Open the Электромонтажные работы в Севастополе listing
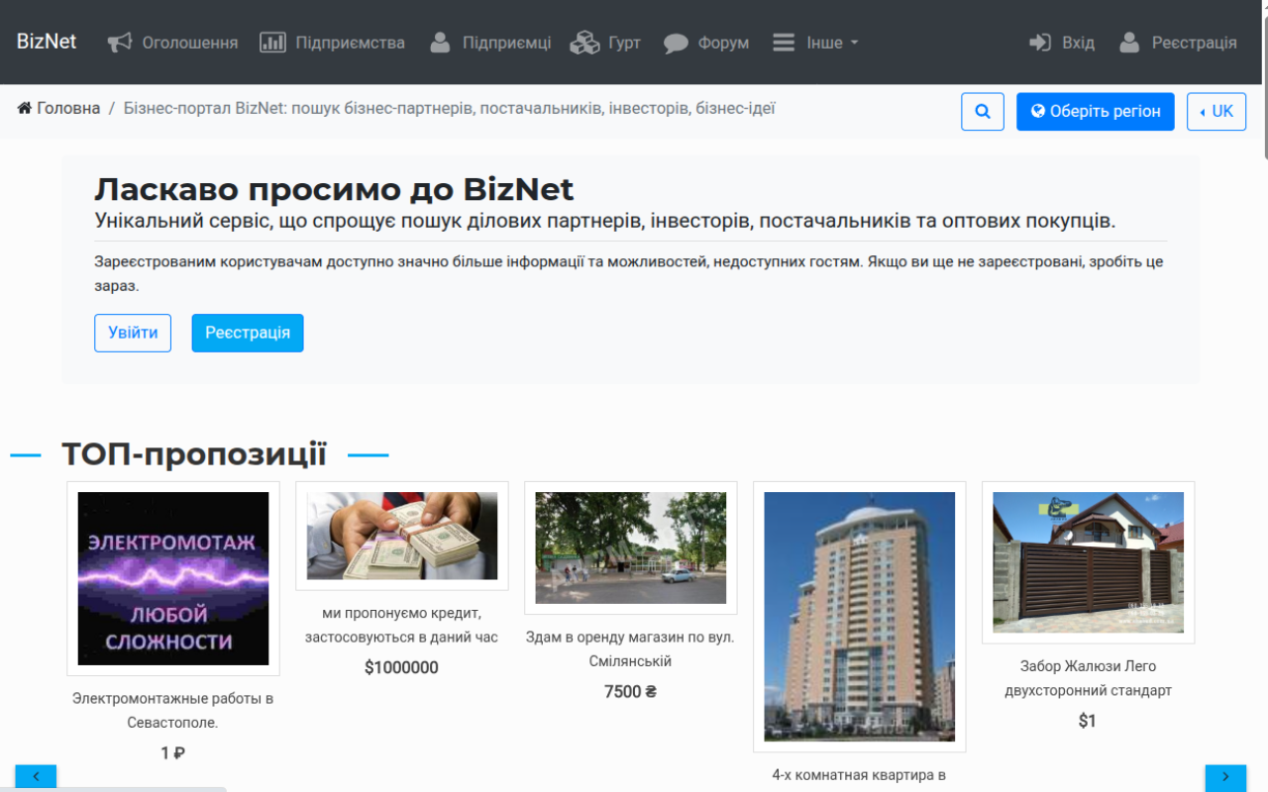 [x=173, y=711]
